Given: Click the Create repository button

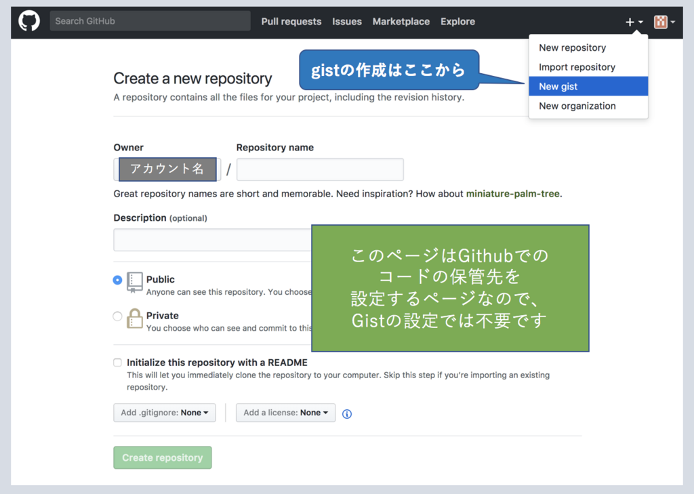Looking at the screenshot, I should click(163, 457).
